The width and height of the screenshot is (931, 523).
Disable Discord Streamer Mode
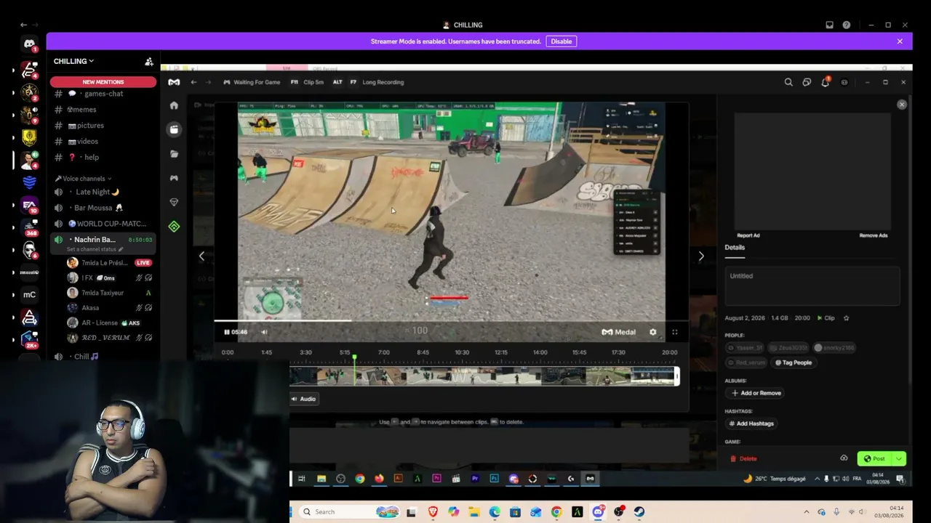[562, 41]
